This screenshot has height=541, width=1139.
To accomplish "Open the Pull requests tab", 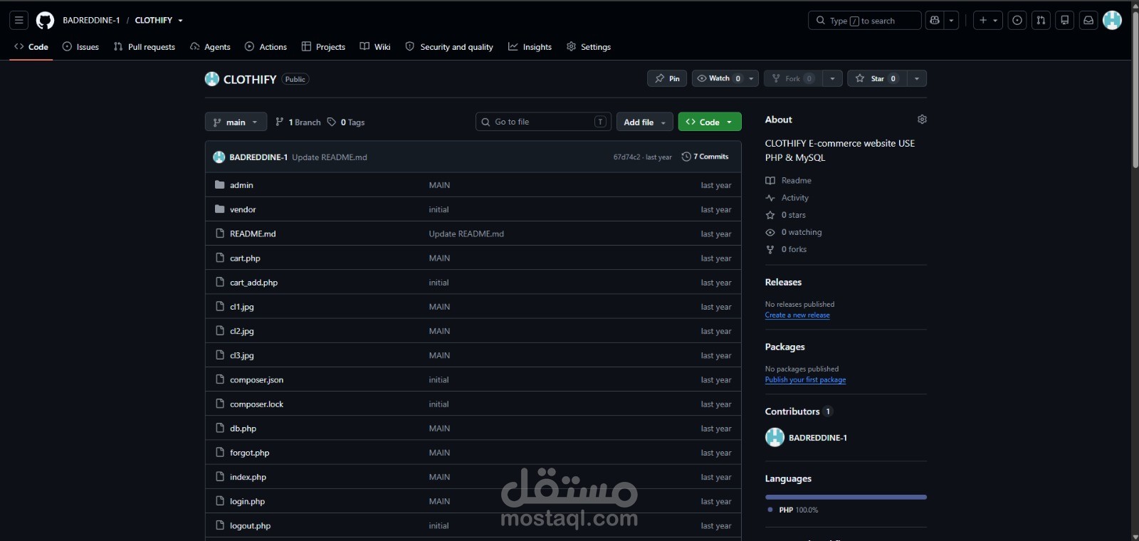I will click(x=145, y=47).
